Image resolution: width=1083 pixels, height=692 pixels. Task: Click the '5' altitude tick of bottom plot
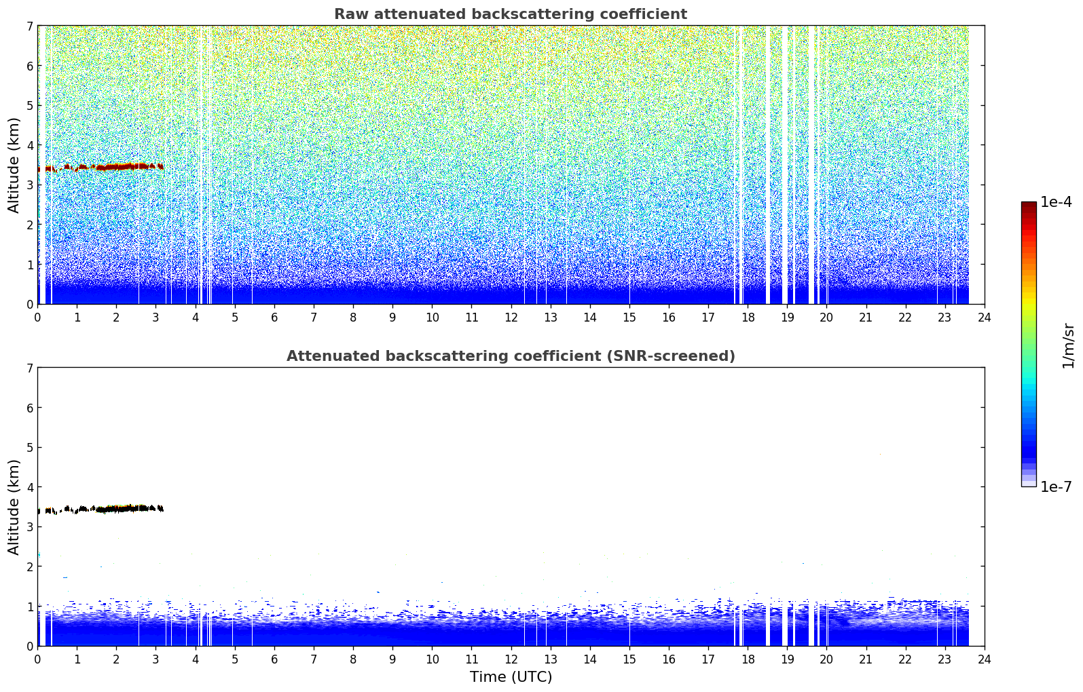click(x=30, y=448)
